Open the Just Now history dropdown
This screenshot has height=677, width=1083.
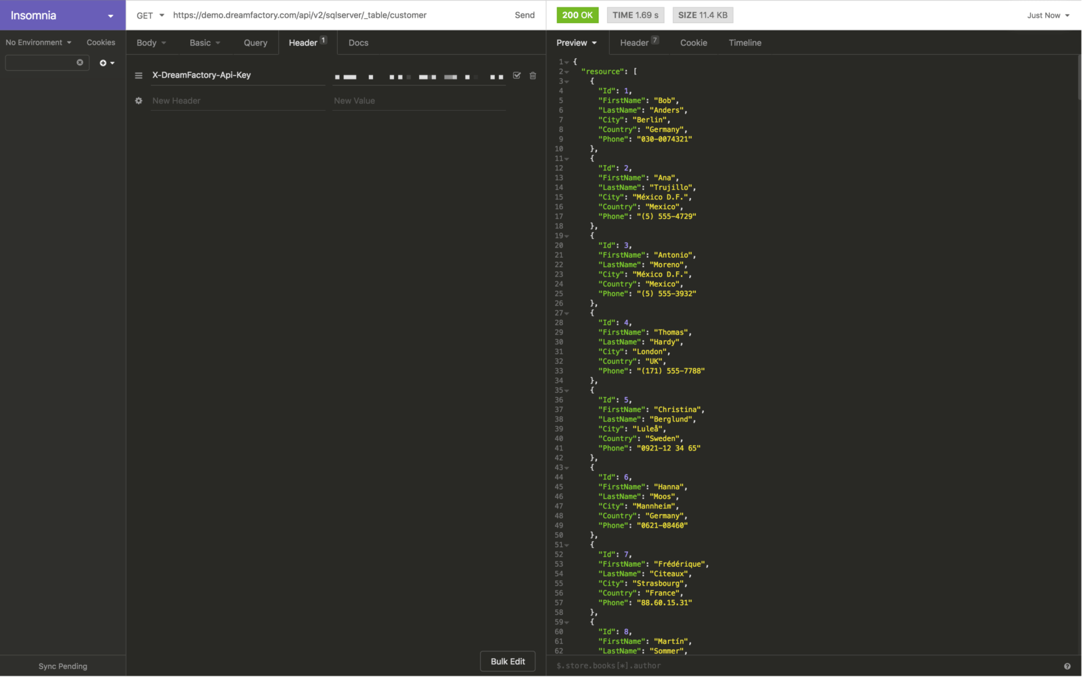click(x=1048, y=14)
